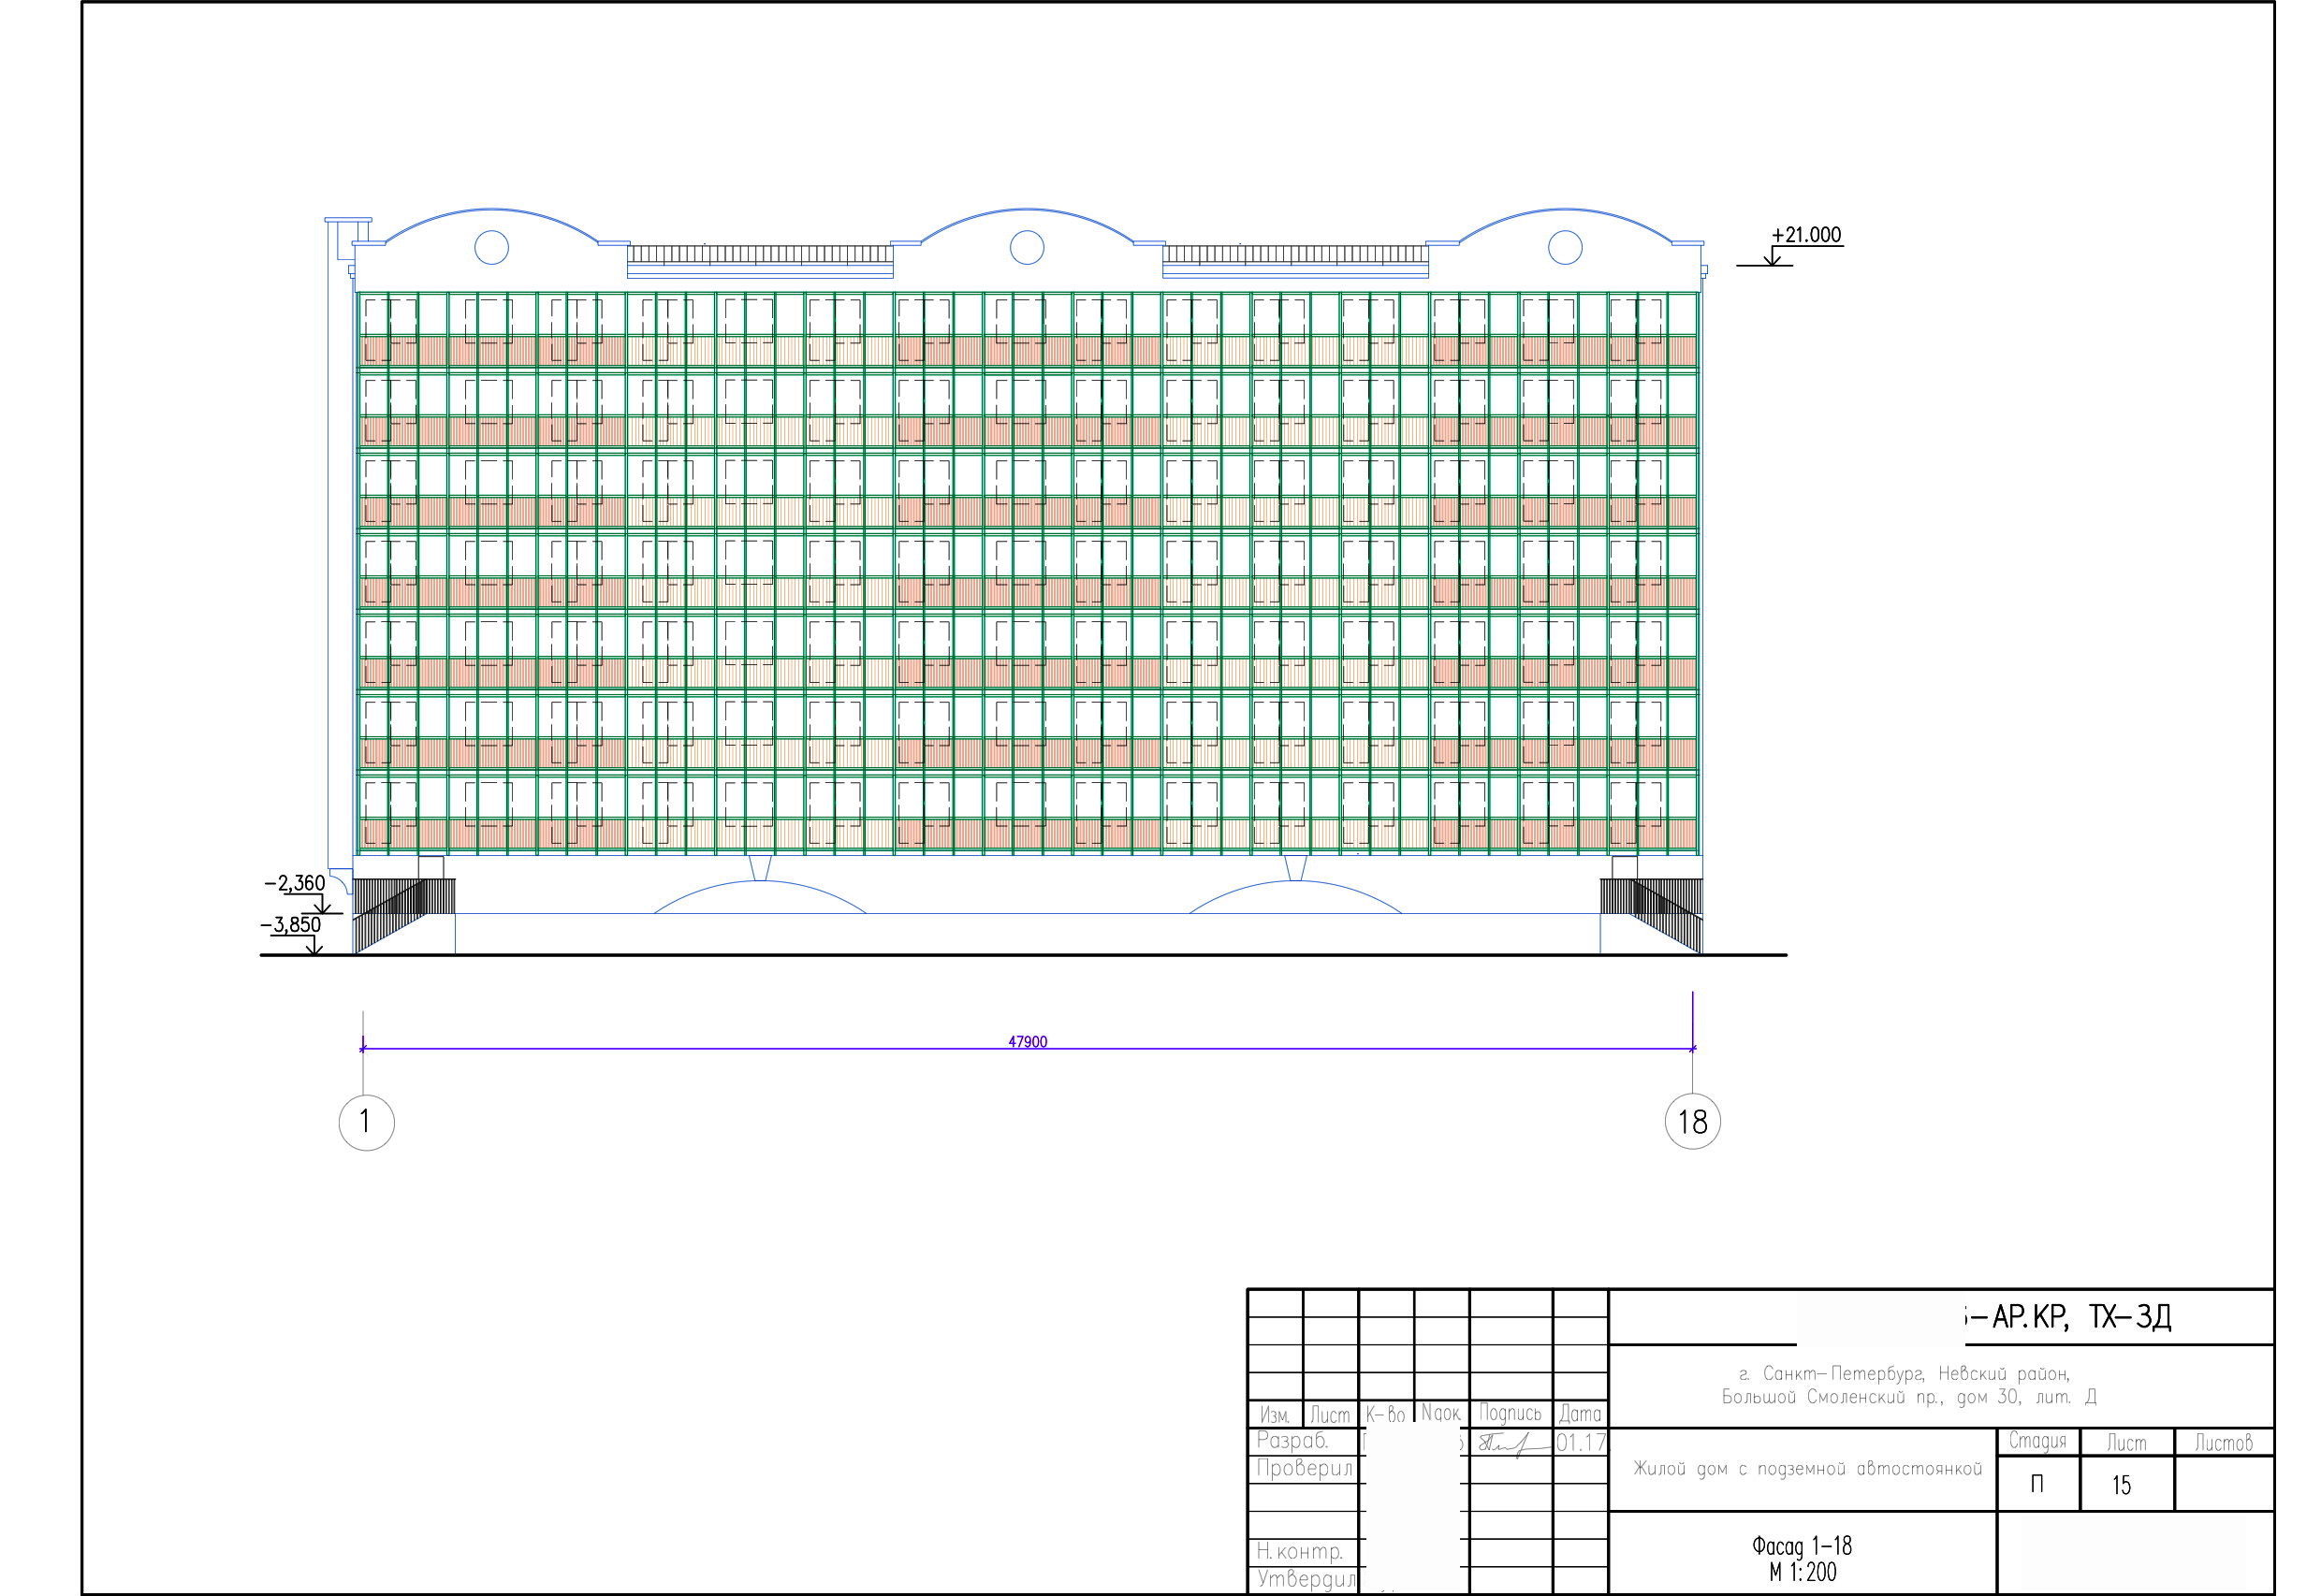Click the center round attic window
This screenshot has height=1596, width=2321.
click(x=1027, y=247)
